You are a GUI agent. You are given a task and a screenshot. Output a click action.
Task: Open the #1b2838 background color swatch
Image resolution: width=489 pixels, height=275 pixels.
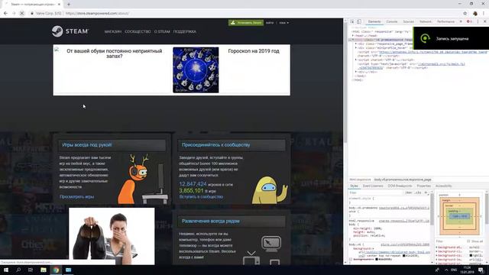point(404,256)
